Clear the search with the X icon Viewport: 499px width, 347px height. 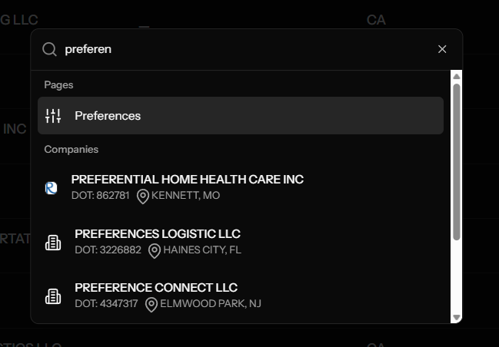pos(442,49)
